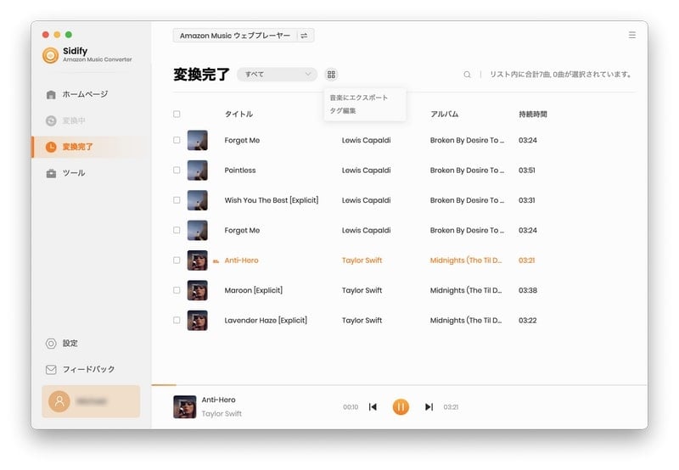679x470 pixels.
Task: Click Broken By Desire album in Pointless row
Action: coord(467,170)
